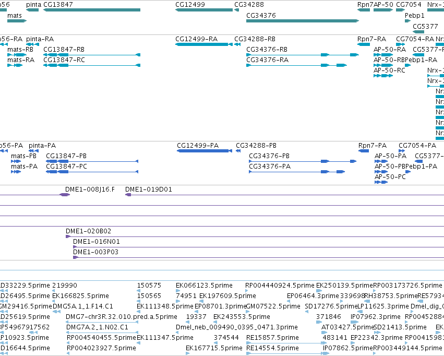Click the CG13847 gene bar
This screenshot has width=444, height=356.
[x=92, y=10]
